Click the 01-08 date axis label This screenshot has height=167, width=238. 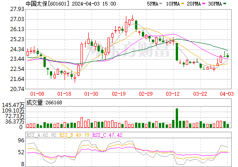coord(37,94)
